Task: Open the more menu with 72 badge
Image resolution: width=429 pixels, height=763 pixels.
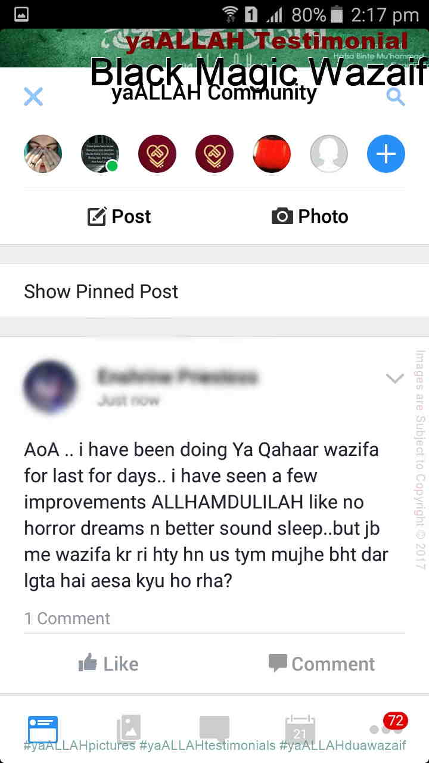Action: [x=386, y=726]
